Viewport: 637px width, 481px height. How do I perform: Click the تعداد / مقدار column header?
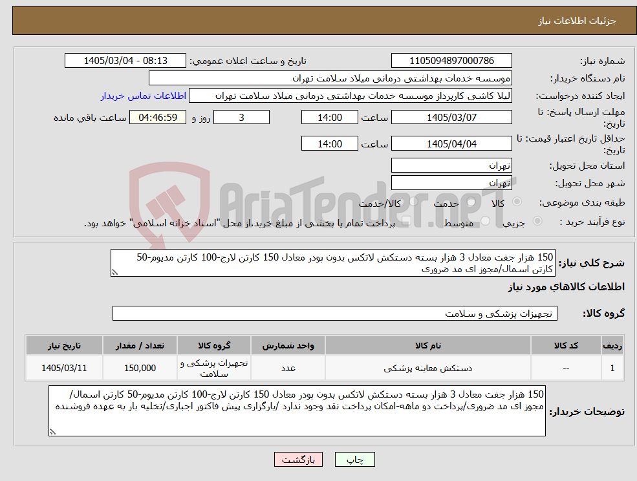tap(140, 345)
